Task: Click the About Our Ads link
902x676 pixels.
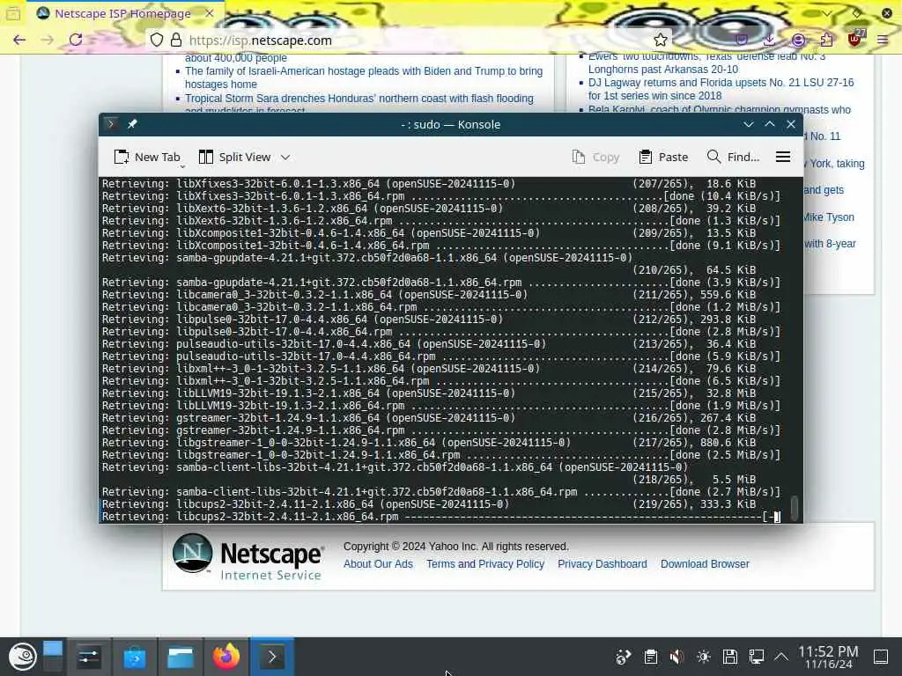Action: [378, 564]
